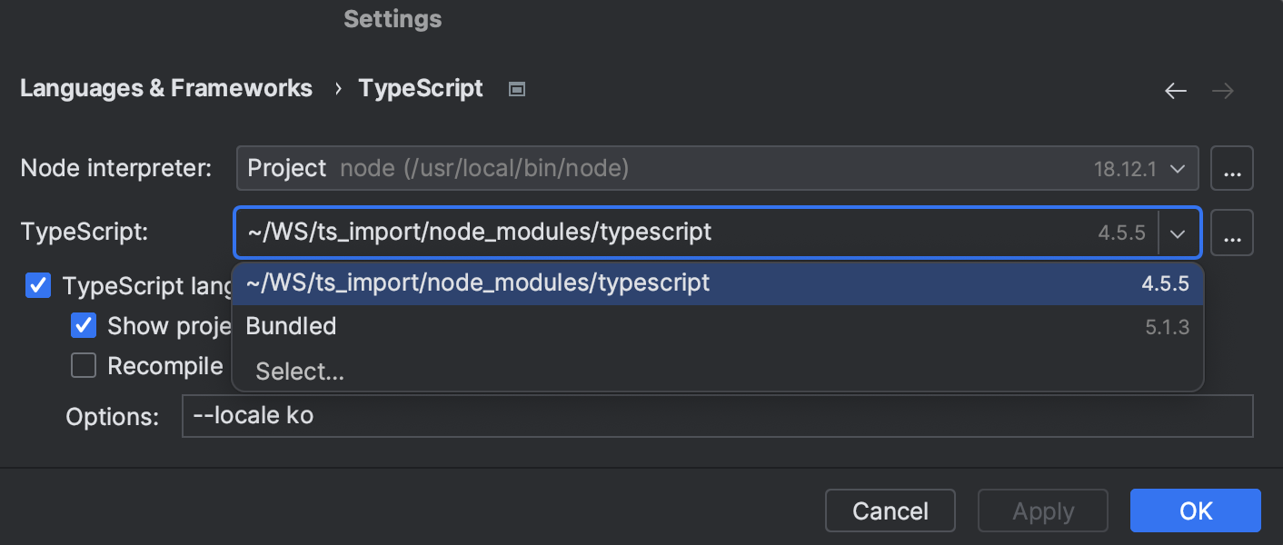Disable the TypeScript language service checkbox
This screenshot has height=545, width=1283.
pos(37,285)
